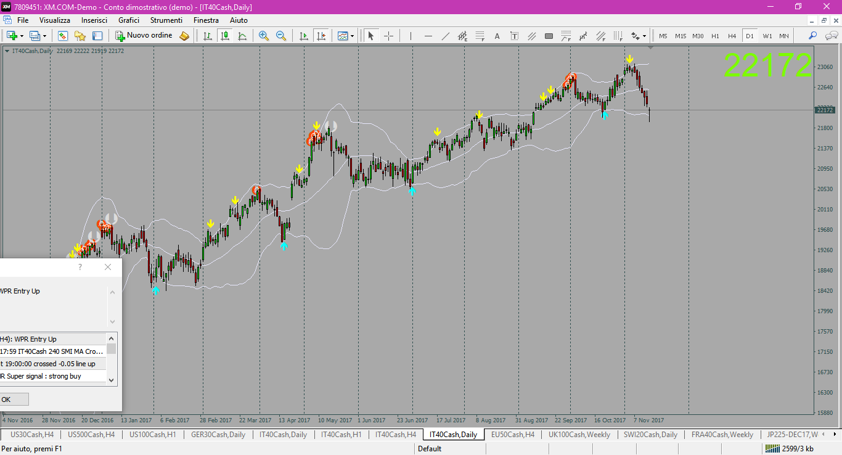This screenshot has height=455, width=842.
Task: Open the Visualizza menu
Action: [x=55, y=20]
